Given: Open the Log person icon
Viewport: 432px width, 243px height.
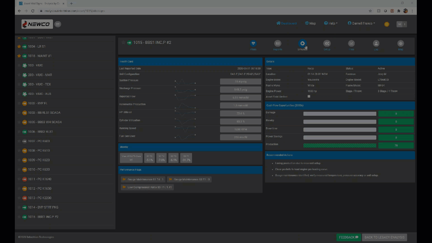Looking at the screenshot, I should pyautogui.click(x=376, y=43).
